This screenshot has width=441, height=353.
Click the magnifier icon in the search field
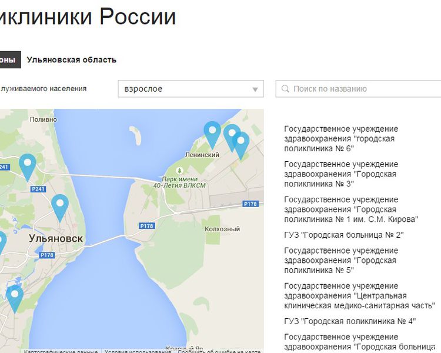coord(286,89)
